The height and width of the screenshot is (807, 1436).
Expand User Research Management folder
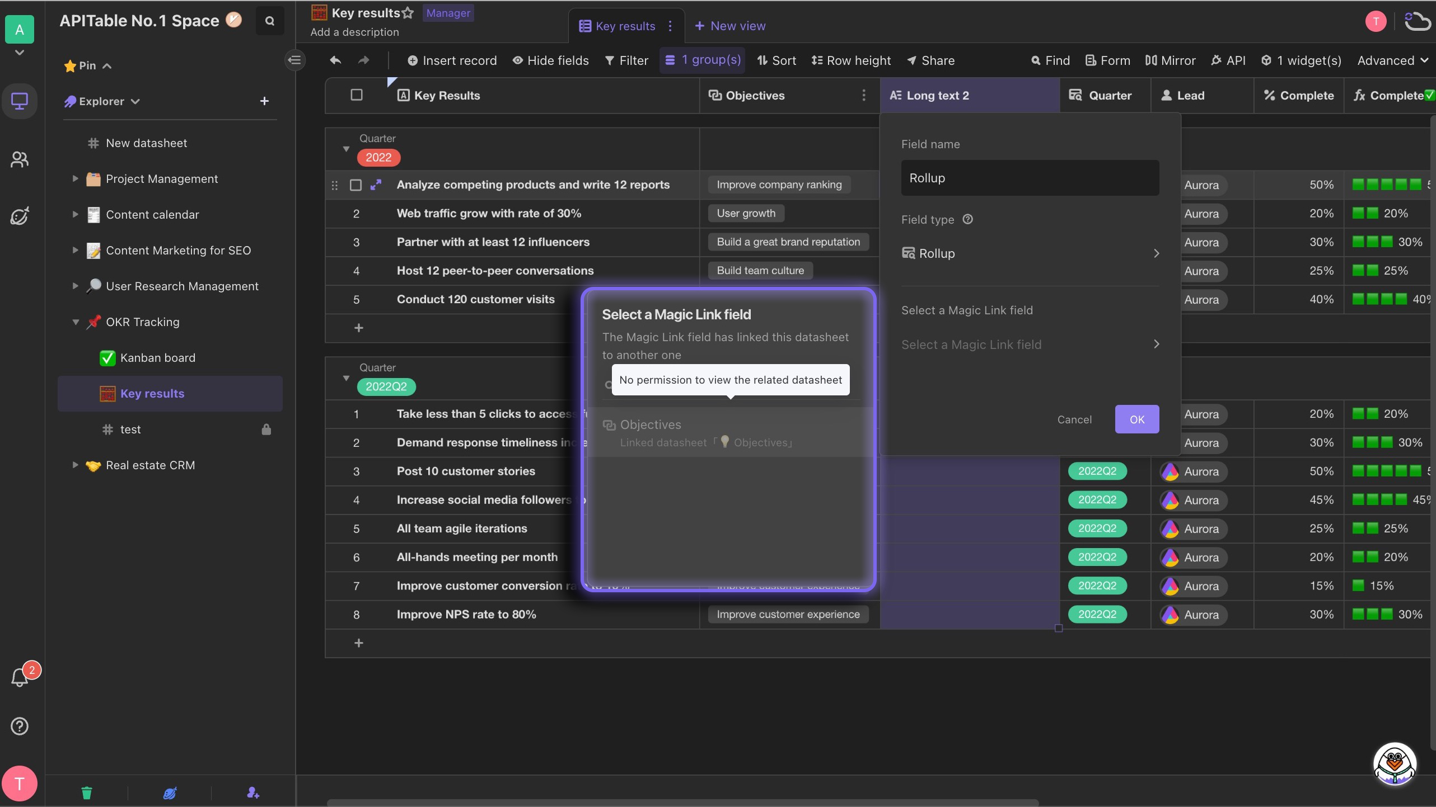(75, 286)
